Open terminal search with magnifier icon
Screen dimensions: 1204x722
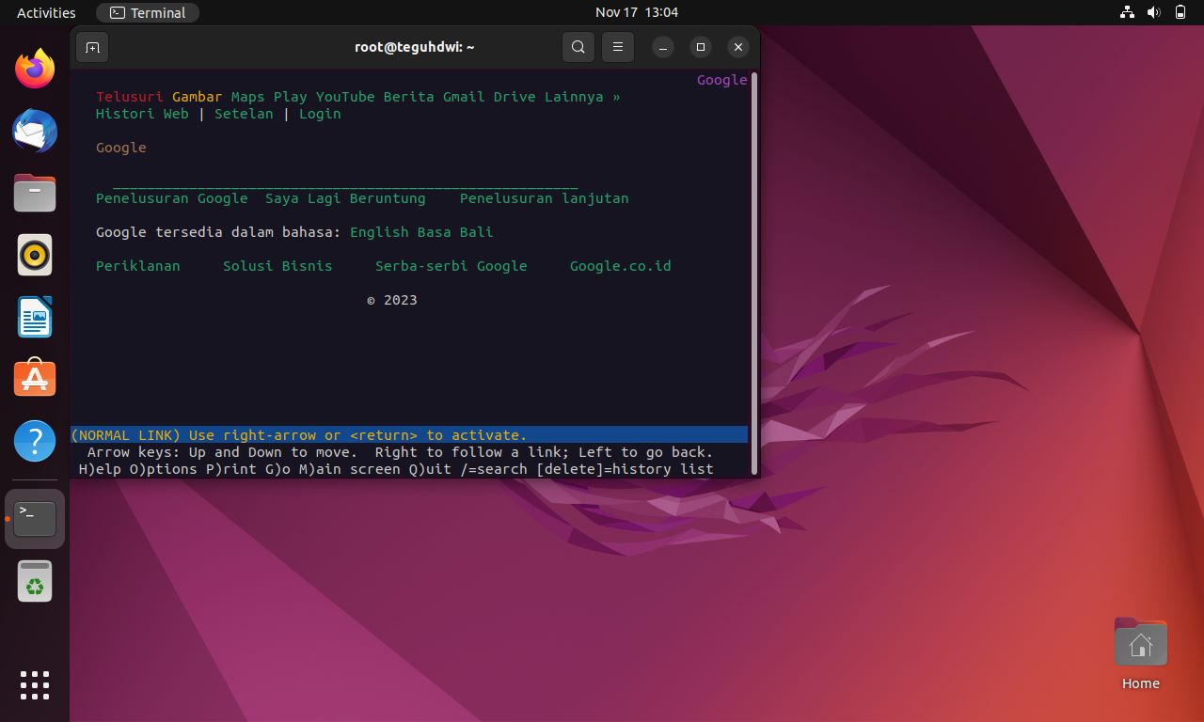(578, 47)
